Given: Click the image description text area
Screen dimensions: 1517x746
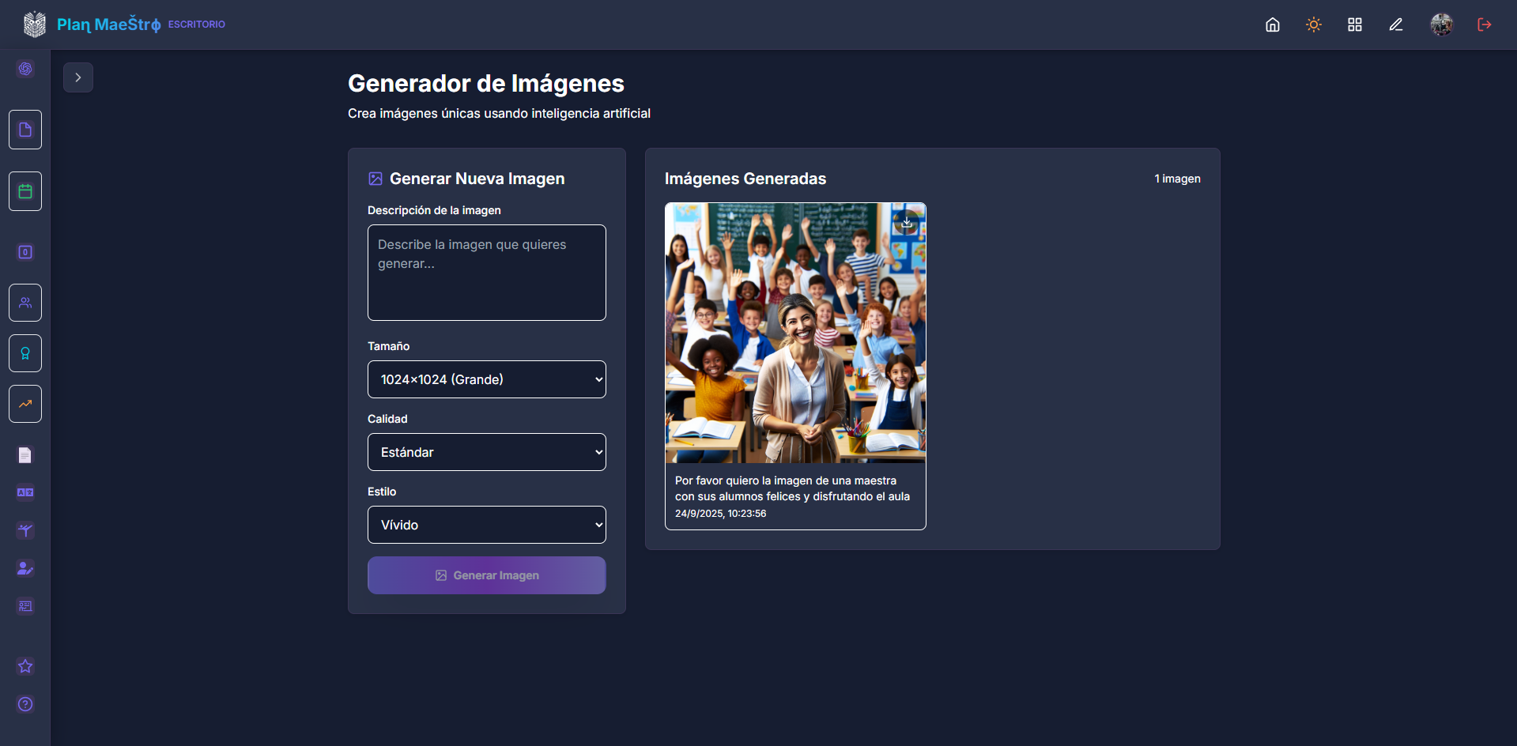Looking at the screenshot, I should (x=486, y=273).
